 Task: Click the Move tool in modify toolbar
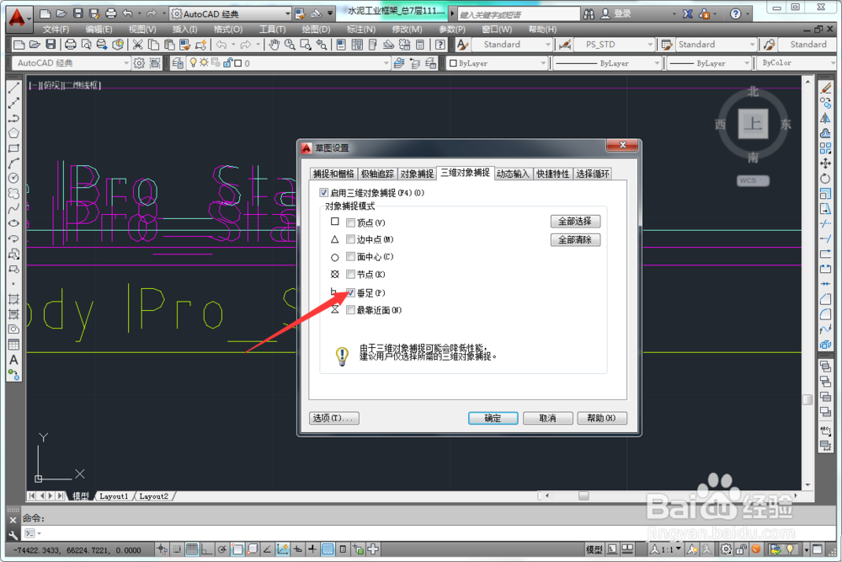coord(825,163)
